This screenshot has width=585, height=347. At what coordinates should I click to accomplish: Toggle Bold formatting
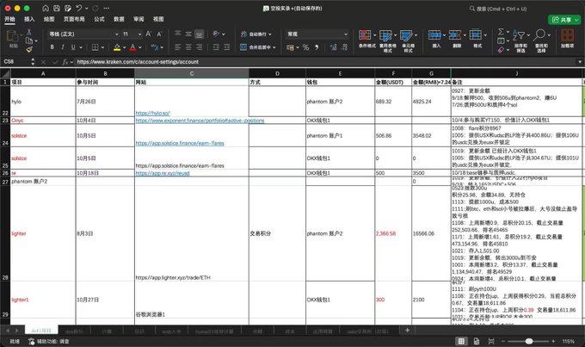point(52,47)
